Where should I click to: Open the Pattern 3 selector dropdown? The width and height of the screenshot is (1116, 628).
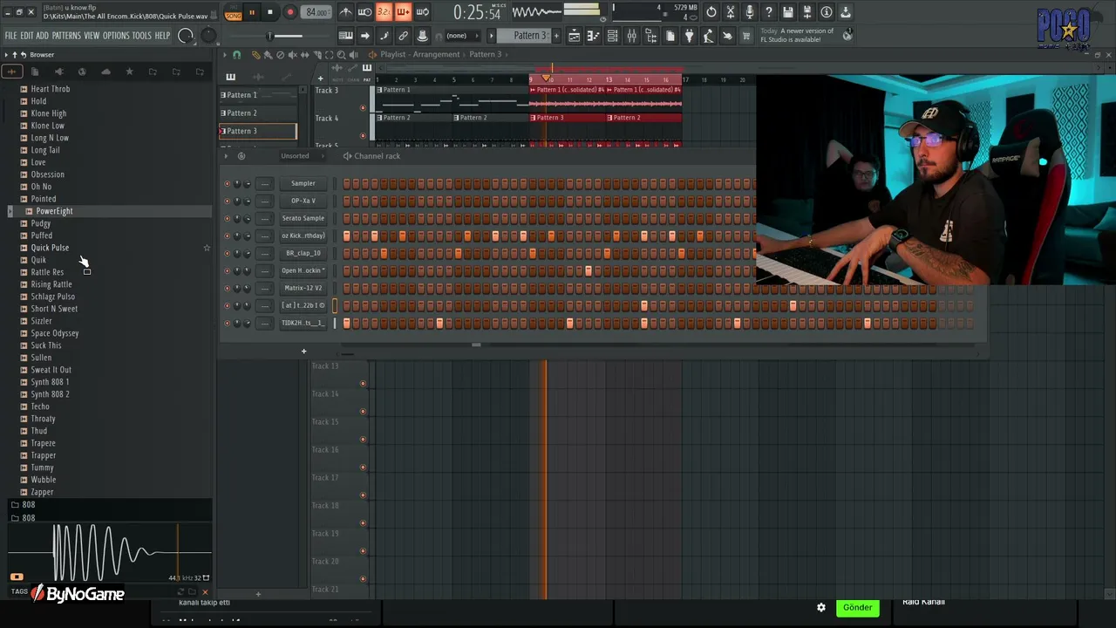pyautogui.click(x=530, y=36)
